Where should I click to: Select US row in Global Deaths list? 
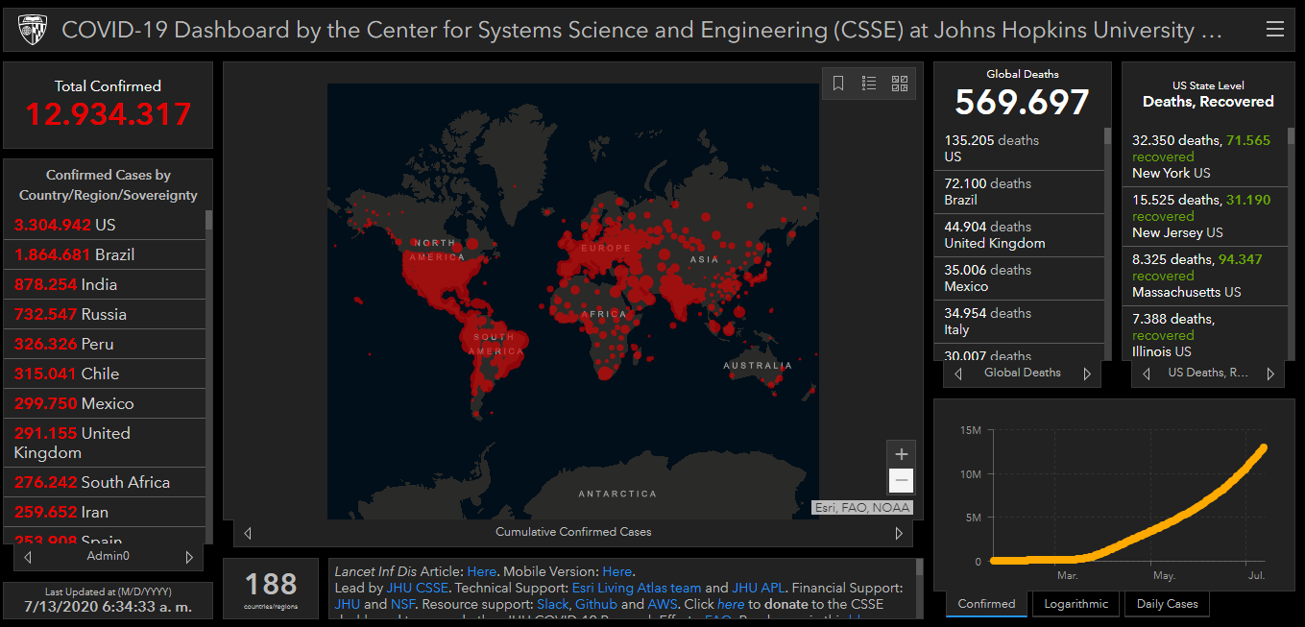point(1020,149)
